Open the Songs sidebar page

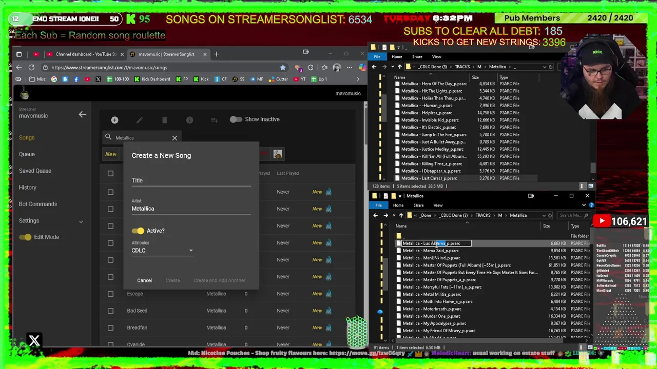coord(27,137)
